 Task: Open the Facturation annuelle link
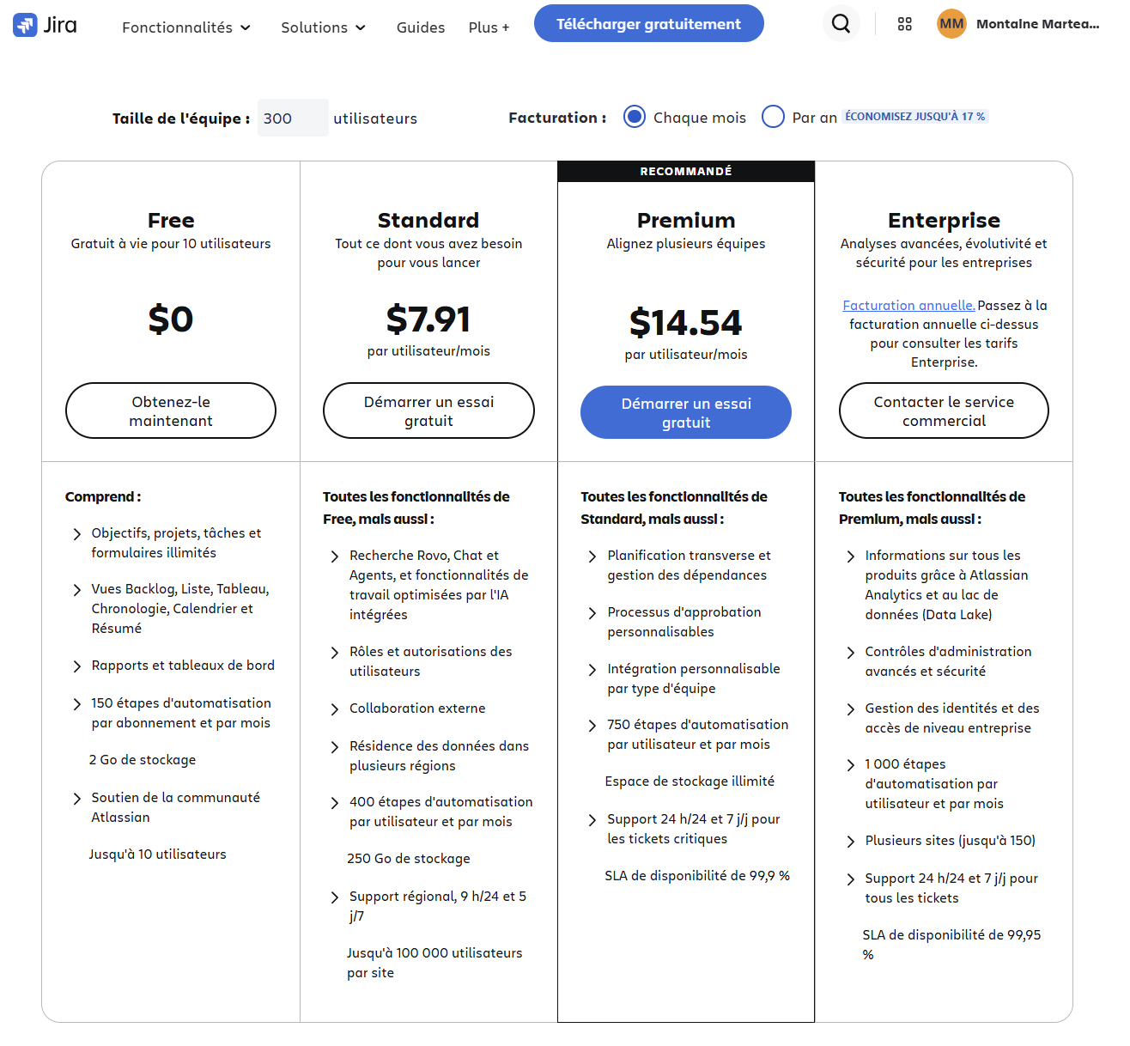[908, 306]
